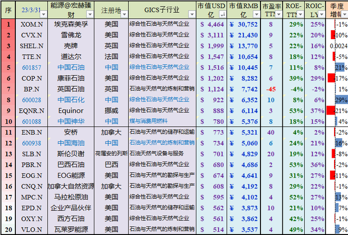Click ticker cell CNQ.N
This screenshot has width=348, height=235.
coord(31,186)
